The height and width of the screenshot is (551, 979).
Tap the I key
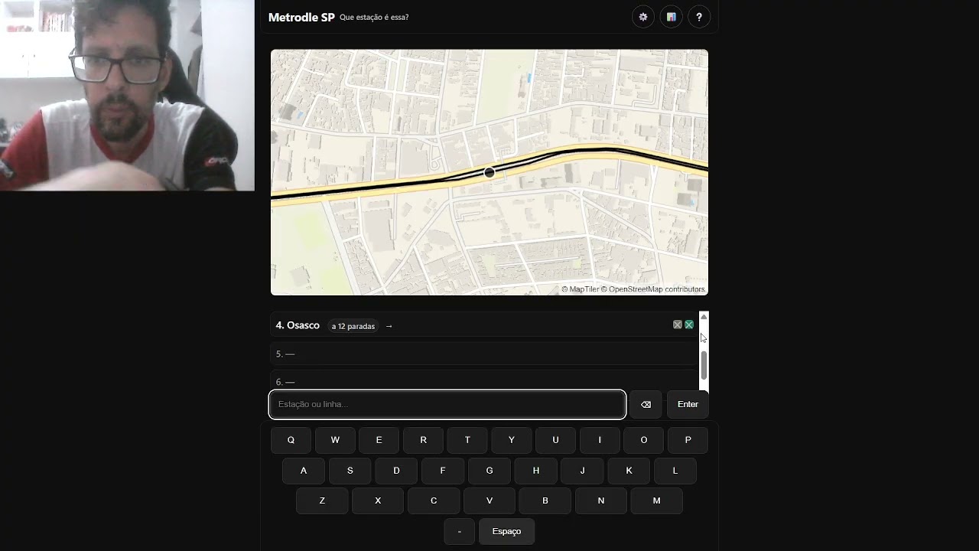click(600, 440)
